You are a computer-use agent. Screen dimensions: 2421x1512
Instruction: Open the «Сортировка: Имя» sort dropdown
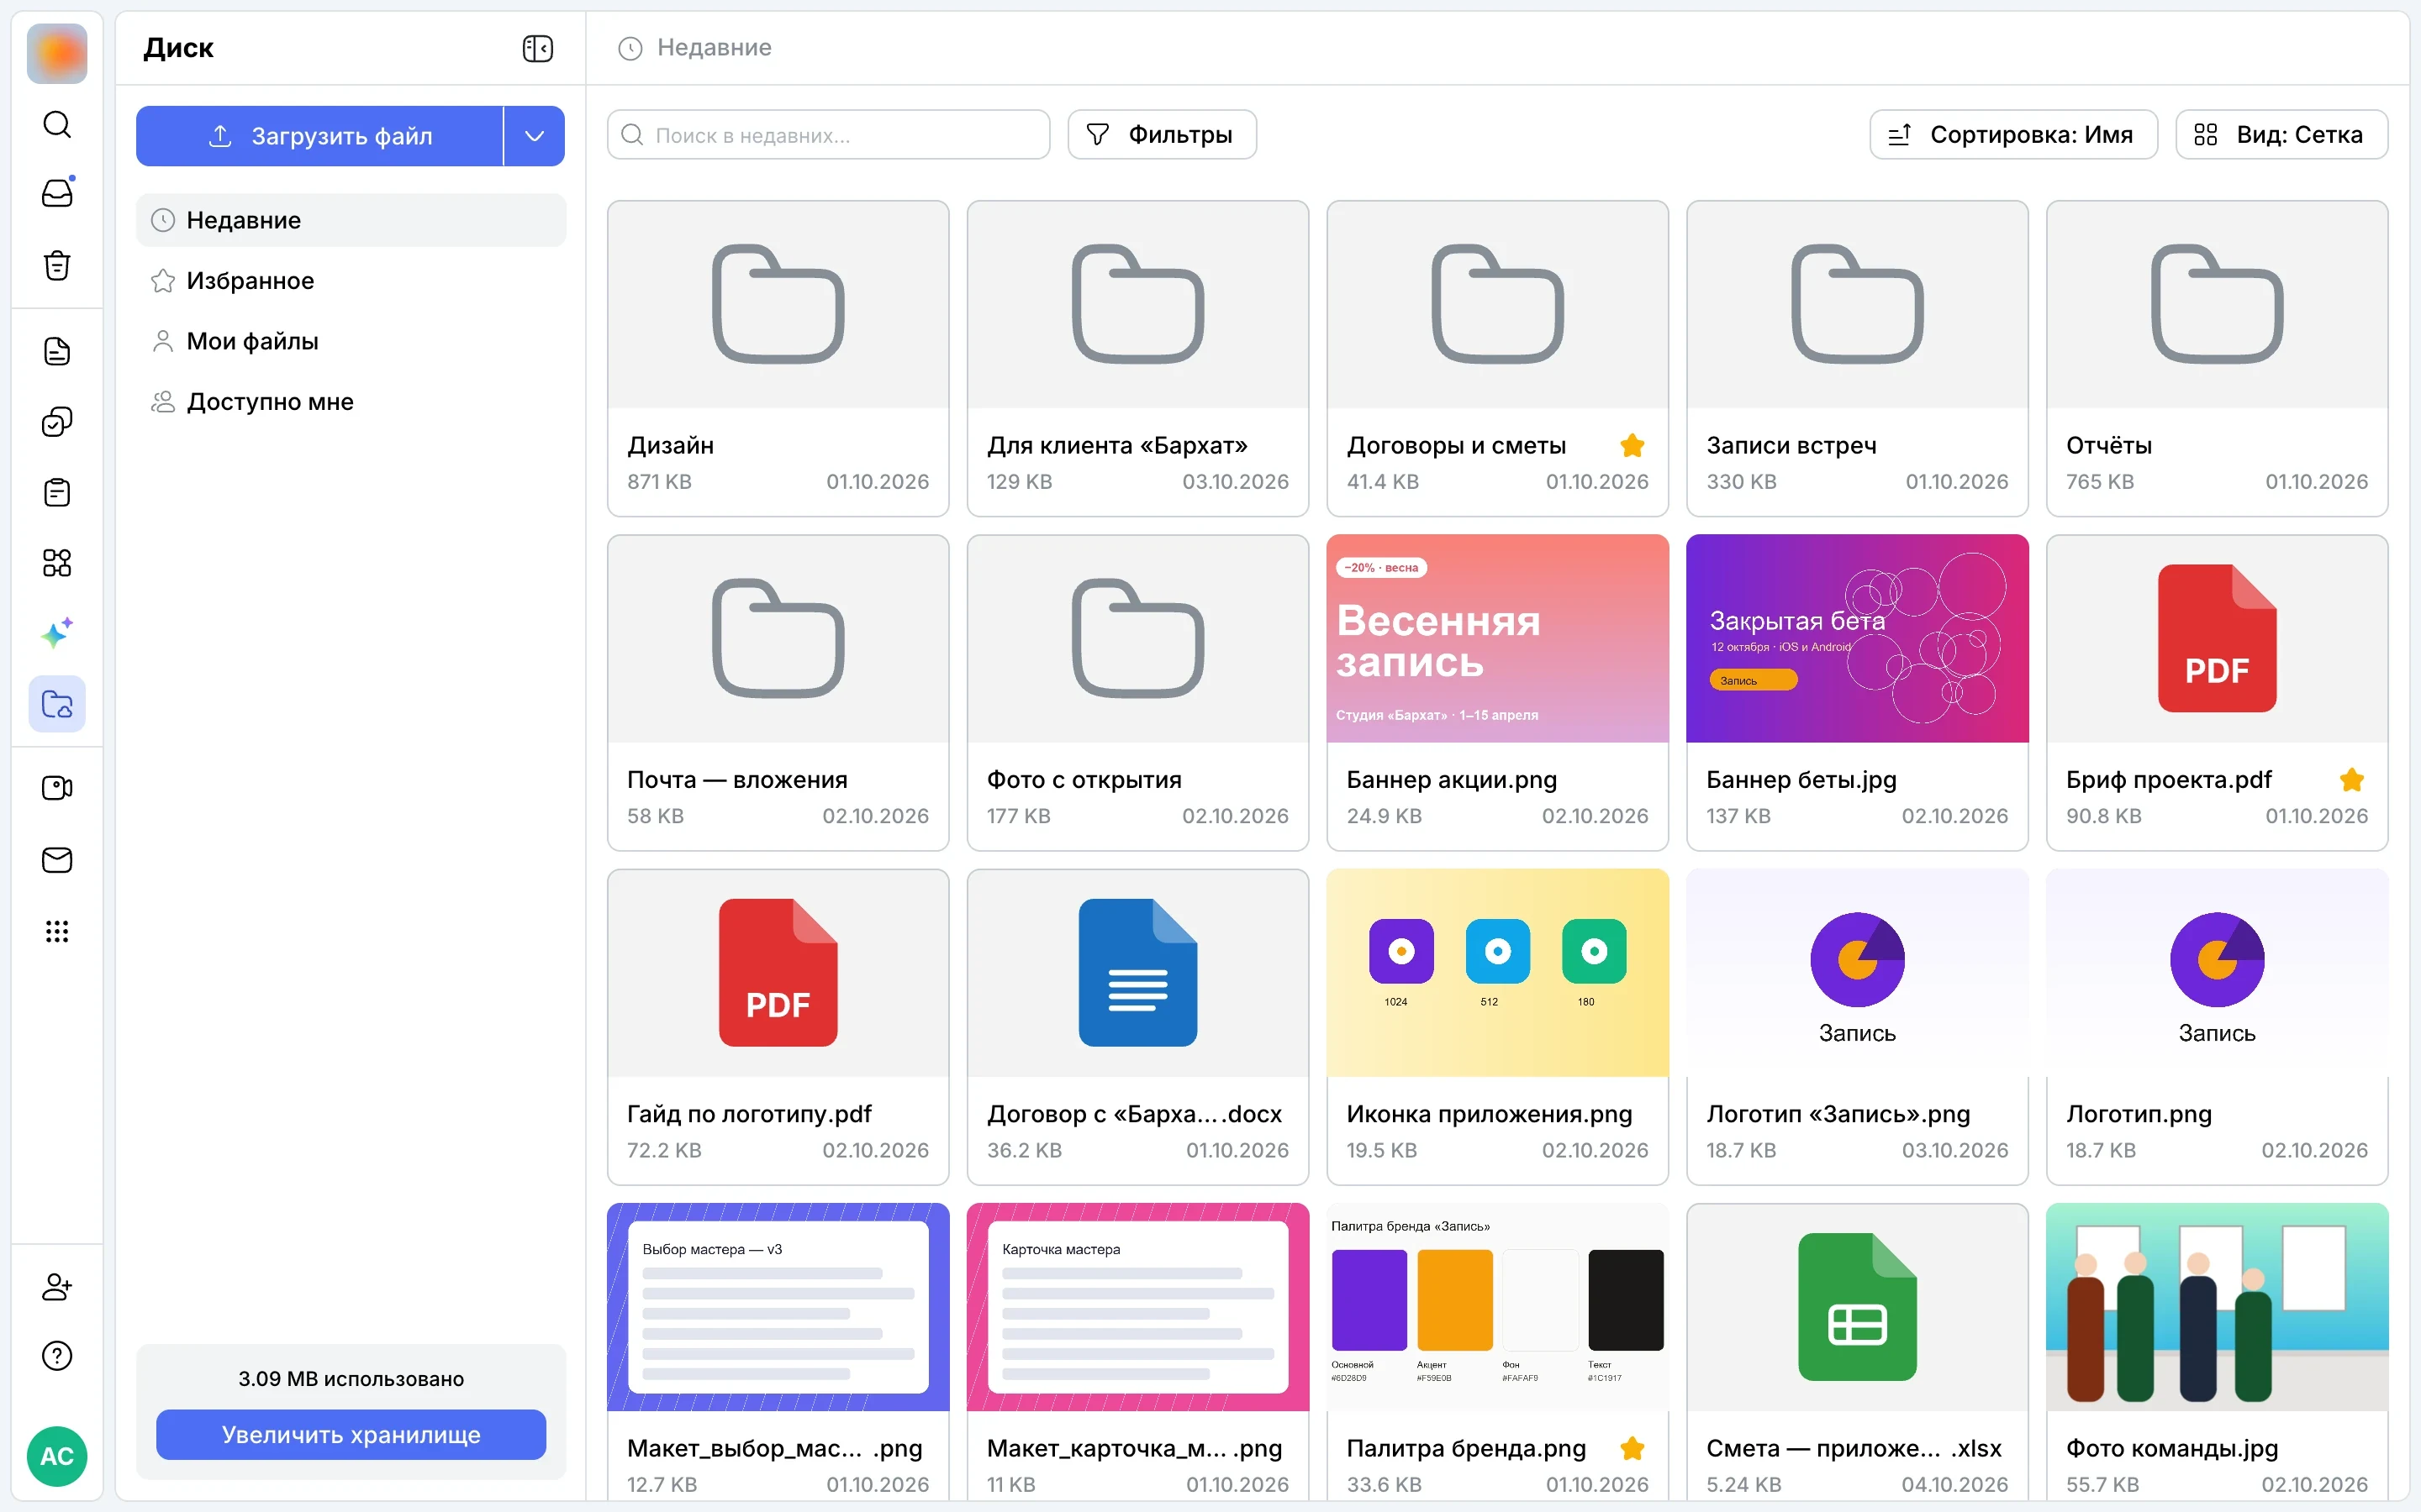pyautogui.click(x=2012, y=135)
